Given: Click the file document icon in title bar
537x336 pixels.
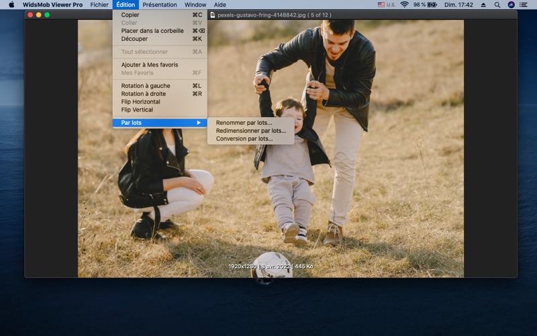Looking at the screenshot, I should (213, 15).
